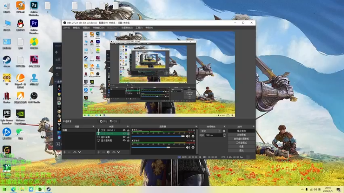This screenshot has width=344, height=193.
Task: Toggle lock on highlighted 文本 (GDI+) source
Action: 128,133
